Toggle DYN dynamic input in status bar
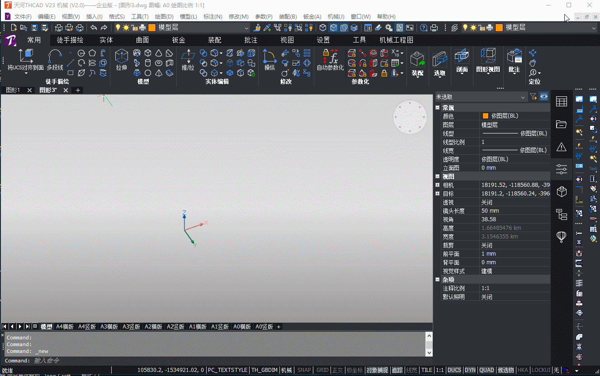The width and height of the screenshot is (600, 376). click(470, 370)
